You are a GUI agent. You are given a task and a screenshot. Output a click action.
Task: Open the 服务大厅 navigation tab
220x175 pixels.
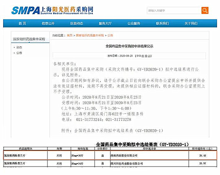pos(105,23)
